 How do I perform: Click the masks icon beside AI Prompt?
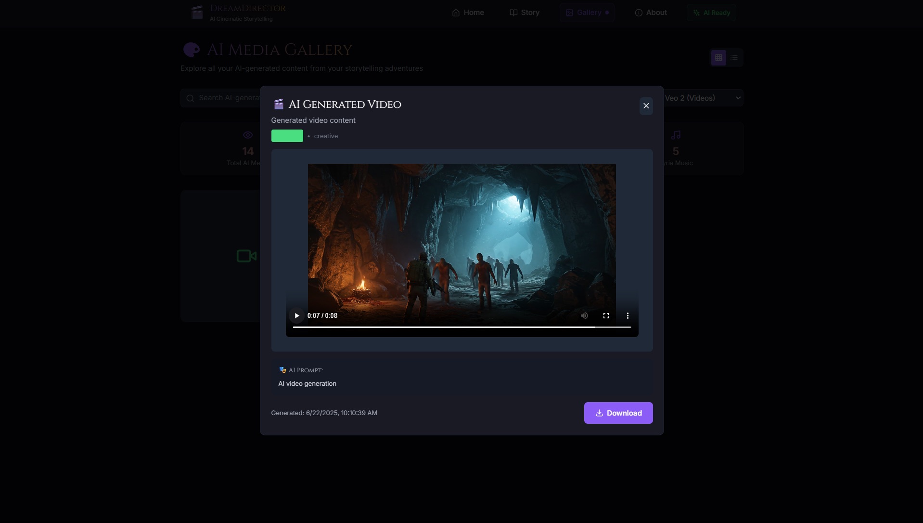[282, 370]
